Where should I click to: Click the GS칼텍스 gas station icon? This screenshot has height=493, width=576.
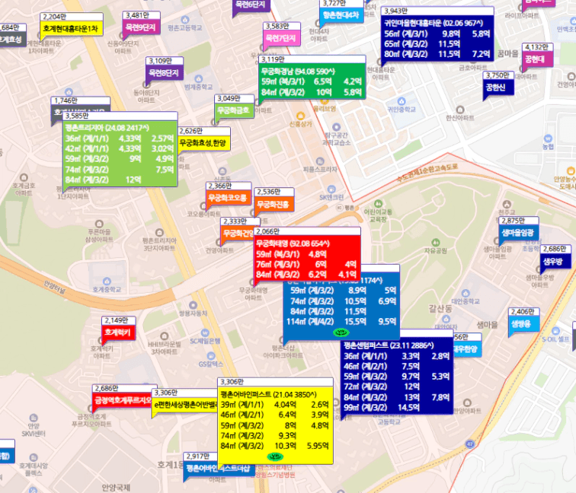[x=211, y=356]
